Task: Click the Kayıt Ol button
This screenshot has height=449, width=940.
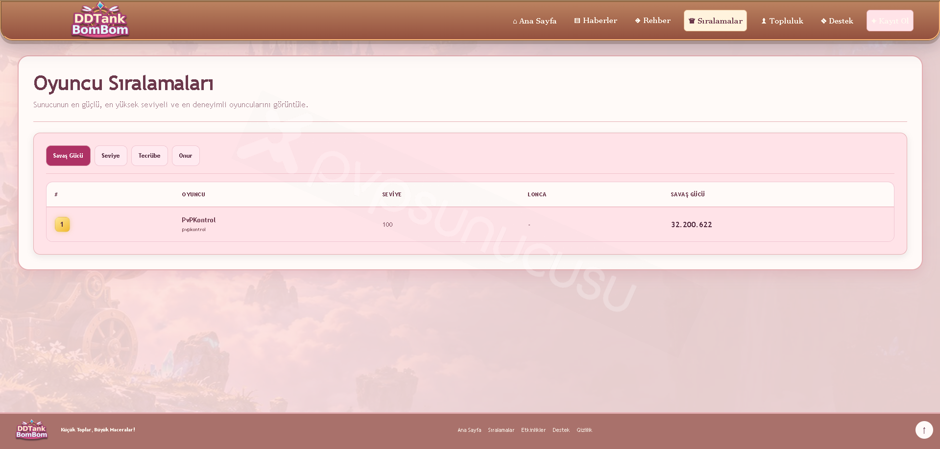Action: (890, 21)
